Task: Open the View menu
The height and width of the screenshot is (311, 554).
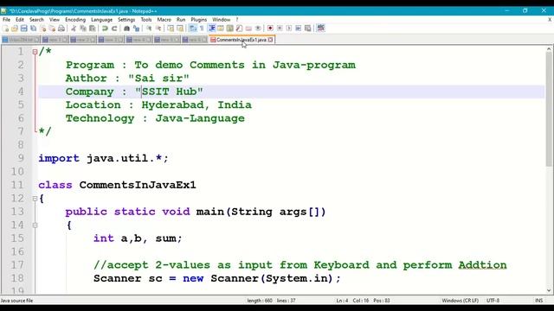Action: [55, 19]
